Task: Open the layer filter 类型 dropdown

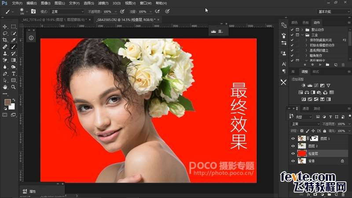Action: pyautogui.click(x=304, y=117)
